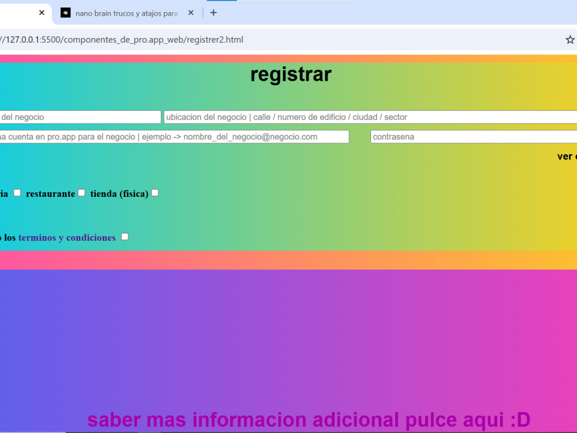The image size is (577, 433).
Task: Focus the 'del negocio' name field
Action: tap(80, 117)
